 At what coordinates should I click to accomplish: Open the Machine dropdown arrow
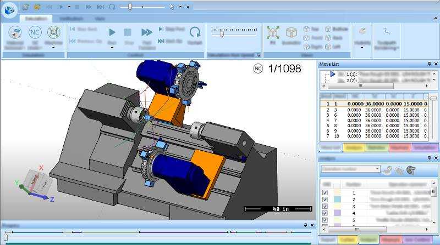(x=53, y=48)
